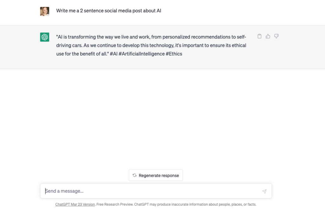325x212 pixels.
Task: Click the words 'driving cars' in the response
Action: 69,45
